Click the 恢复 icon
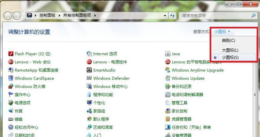This screenshot has height=137, width=260. pyautogui.click(x=11, y=111)
